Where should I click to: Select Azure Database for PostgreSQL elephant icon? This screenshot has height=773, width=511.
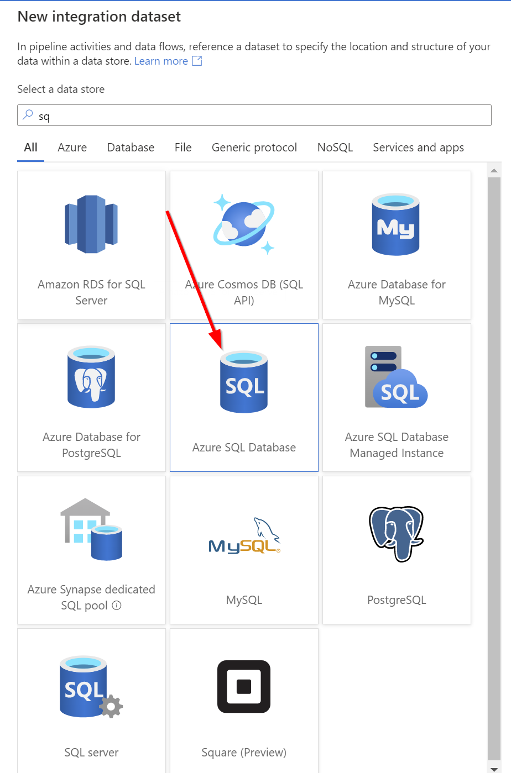click(91, 377)
